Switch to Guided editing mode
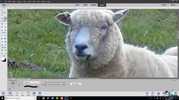 click(x=94, y=5)
